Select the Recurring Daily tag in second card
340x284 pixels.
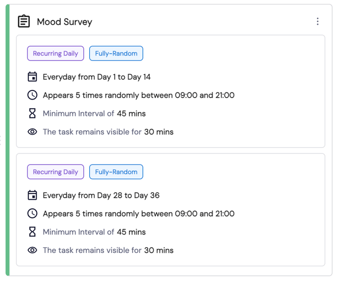(55, 172)
